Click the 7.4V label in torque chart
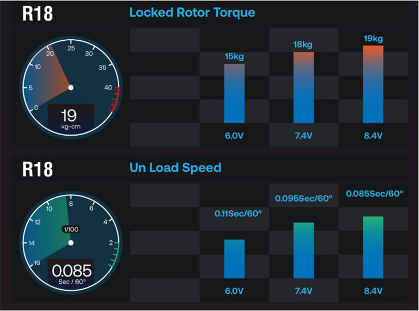This screenshot has height=311, width=419. click(x=304, y=135)
